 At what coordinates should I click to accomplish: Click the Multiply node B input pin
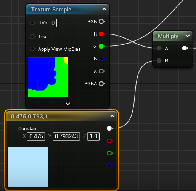point(159,61)
